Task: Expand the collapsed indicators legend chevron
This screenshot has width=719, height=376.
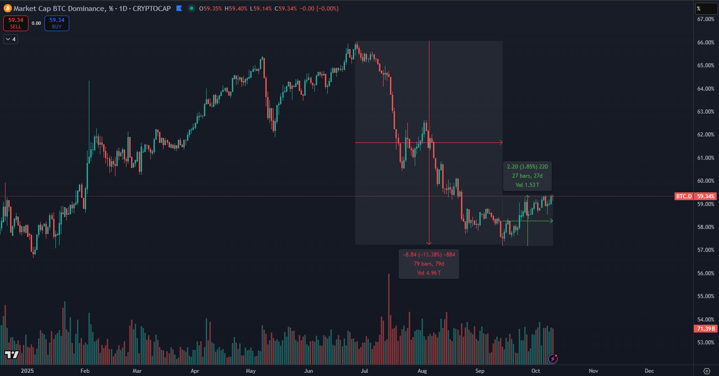Action: [11, 39]
